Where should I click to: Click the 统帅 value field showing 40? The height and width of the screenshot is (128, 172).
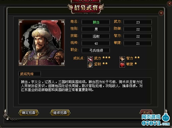96,43
